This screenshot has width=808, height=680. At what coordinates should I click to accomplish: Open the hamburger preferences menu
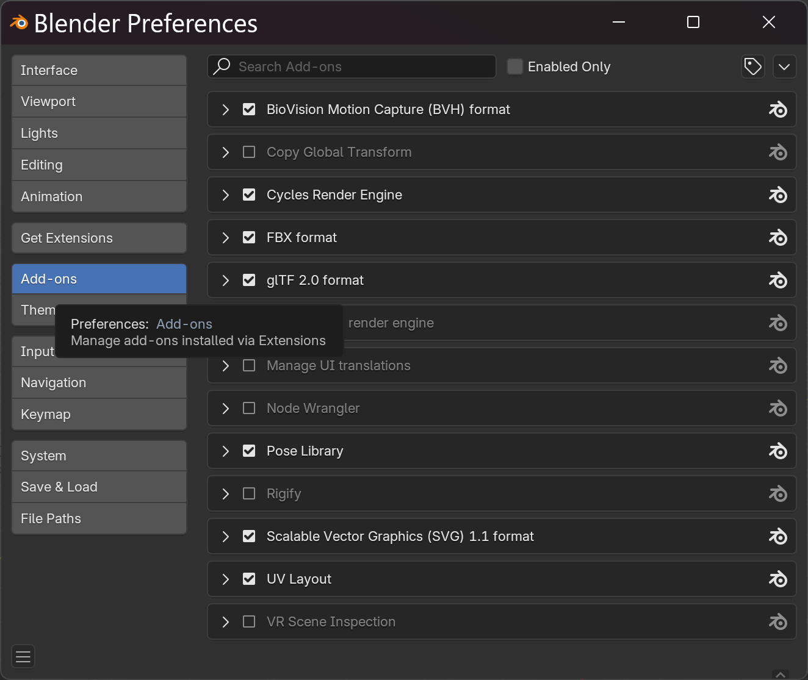click(x=23, y=656)
